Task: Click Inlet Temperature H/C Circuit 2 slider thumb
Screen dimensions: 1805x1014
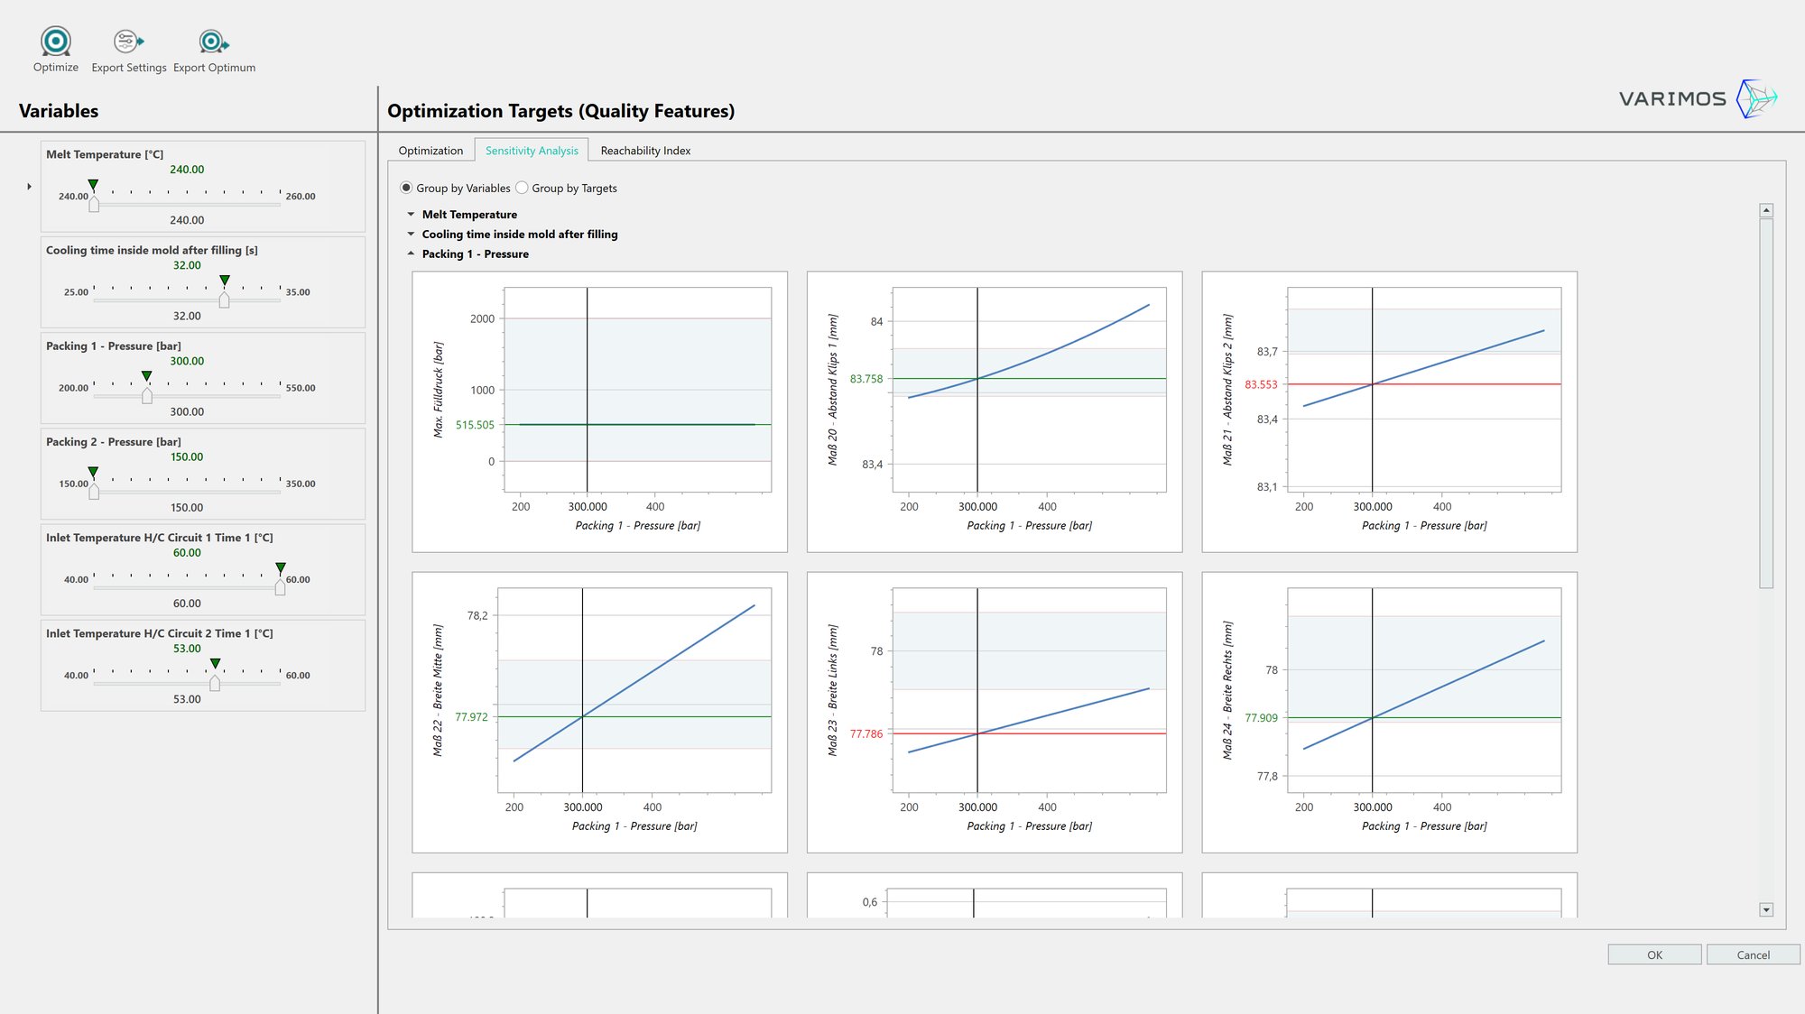Action: pos(215,684)
